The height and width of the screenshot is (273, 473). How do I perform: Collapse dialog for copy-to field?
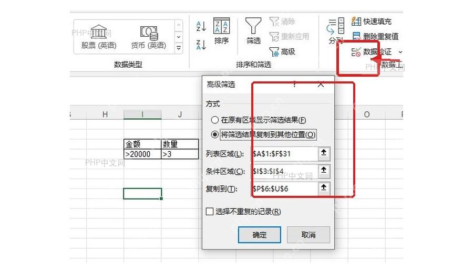tap(324, 188)
